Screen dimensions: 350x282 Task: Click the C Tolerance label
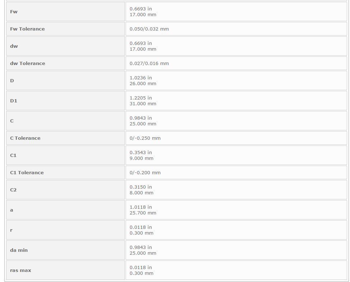coord(25,138)
